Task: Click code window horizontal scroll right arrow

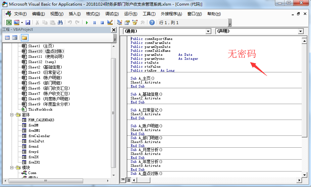Action: [299, 180]
